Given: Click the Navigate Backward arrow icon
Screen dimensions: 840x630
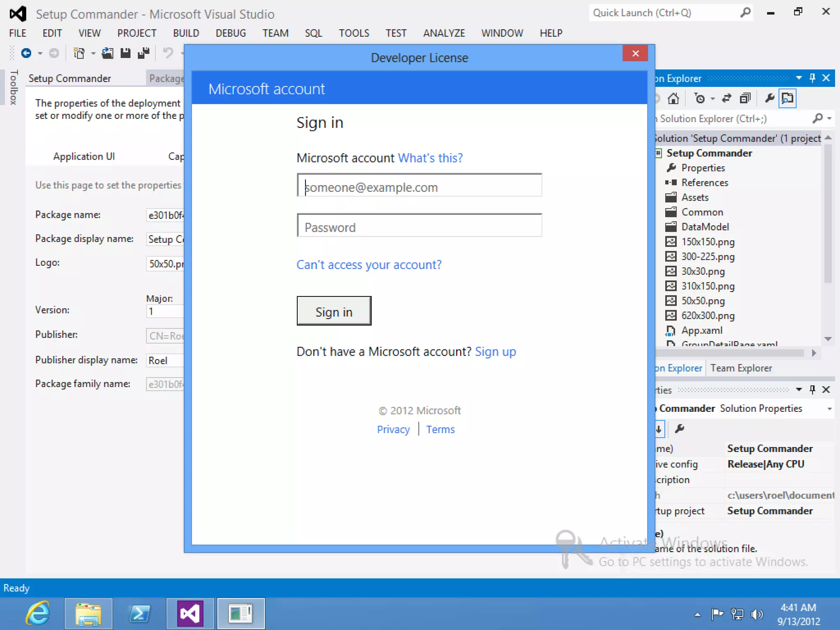Looking at the screenshot, I should 26,53.
